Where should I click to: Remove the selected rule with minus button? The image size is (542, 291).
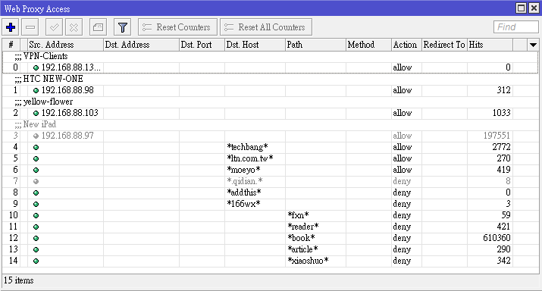30,27
